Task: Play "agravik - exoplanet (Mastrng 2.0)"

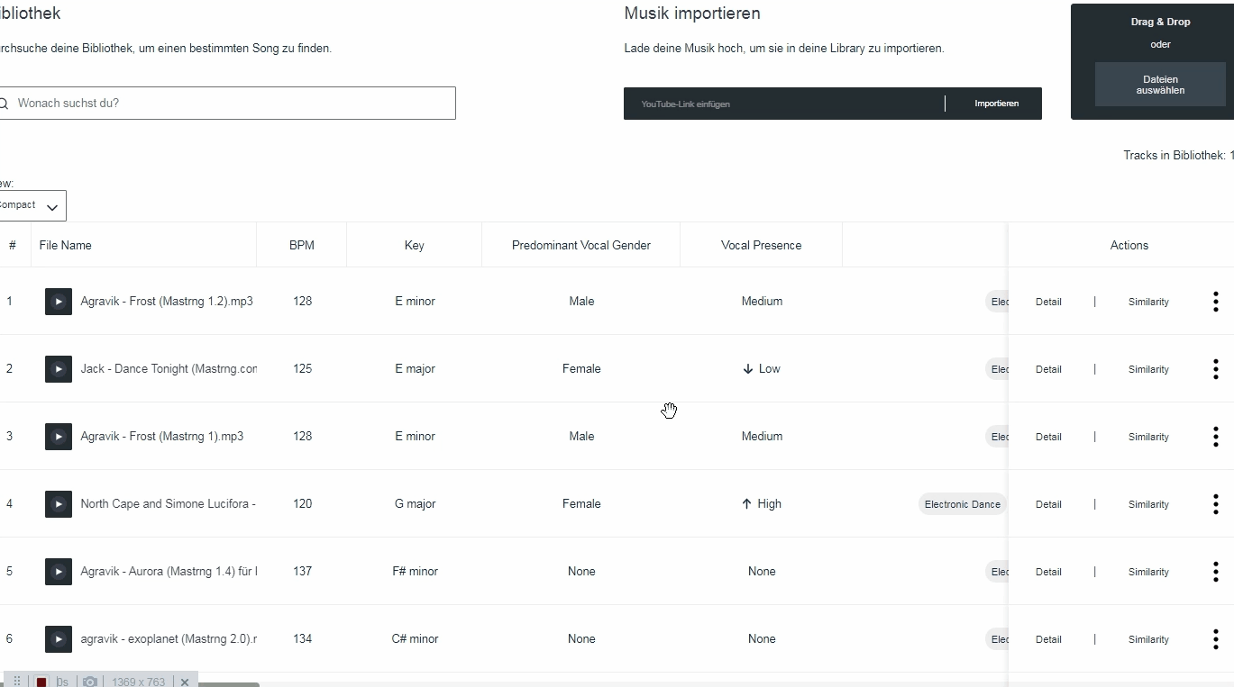Action: [58, 639]
